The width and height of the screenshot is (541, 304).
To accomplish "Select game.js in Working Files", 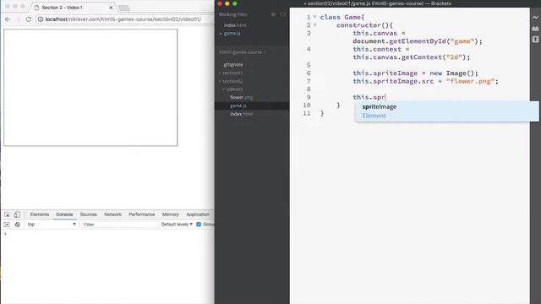I will coord(232,34).
